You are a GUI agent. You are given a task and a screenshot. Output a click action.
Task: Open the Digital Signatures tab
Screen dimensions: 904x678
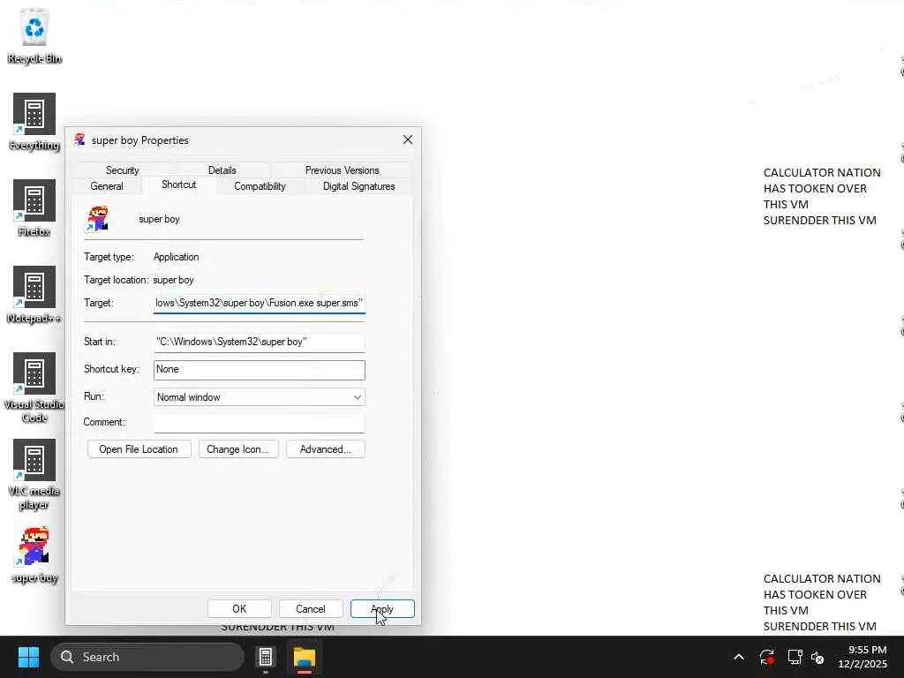358,186
